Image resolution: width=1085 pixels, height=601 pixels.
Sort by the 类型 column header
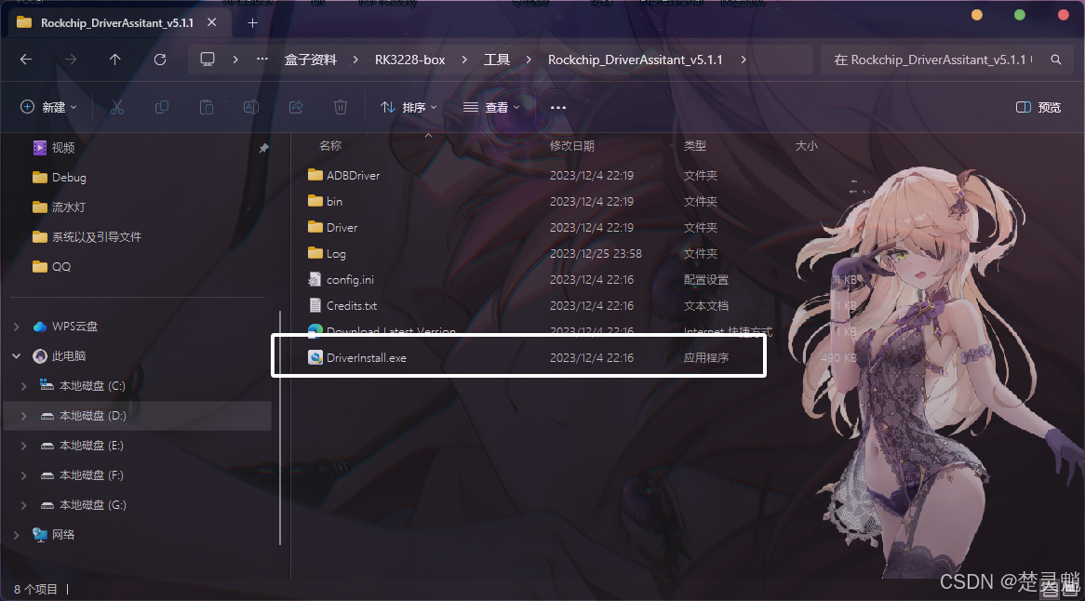click(x=695, y=146)
